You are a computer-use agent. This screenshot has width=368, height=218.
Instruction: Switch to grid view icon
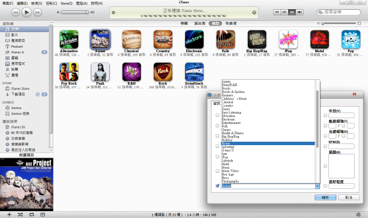click(292, 12)
